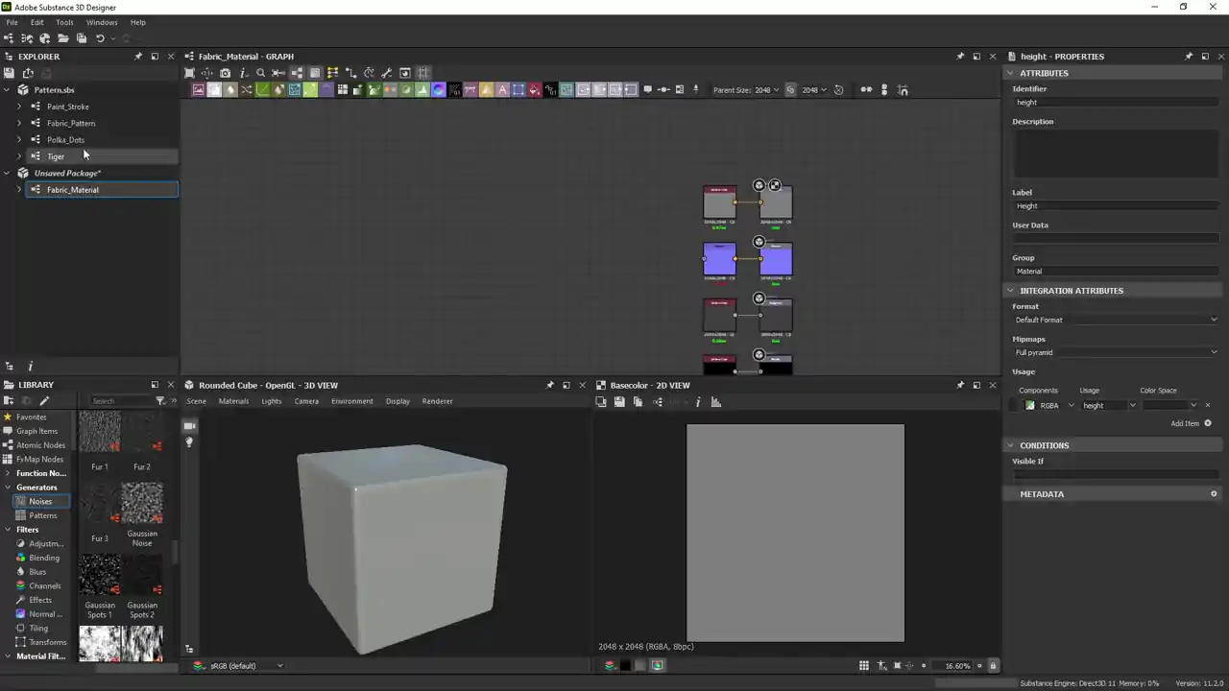Expand the Function Nodes category
The height and width of the screenshot is (691, 1229).
tap(8, 473)
